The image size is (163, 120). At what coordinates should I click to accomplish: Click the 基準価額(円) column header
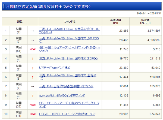coord(116,22)
